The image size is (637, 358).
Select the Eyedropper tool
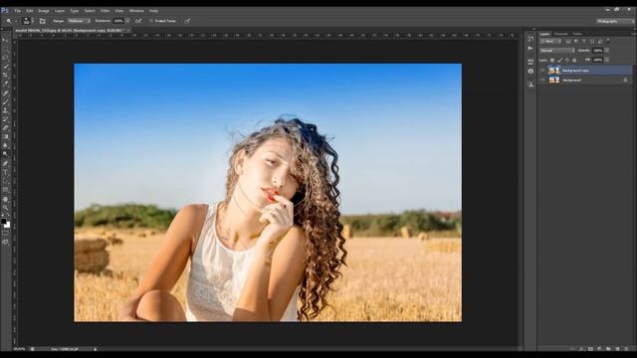click(x=5, y=84)
